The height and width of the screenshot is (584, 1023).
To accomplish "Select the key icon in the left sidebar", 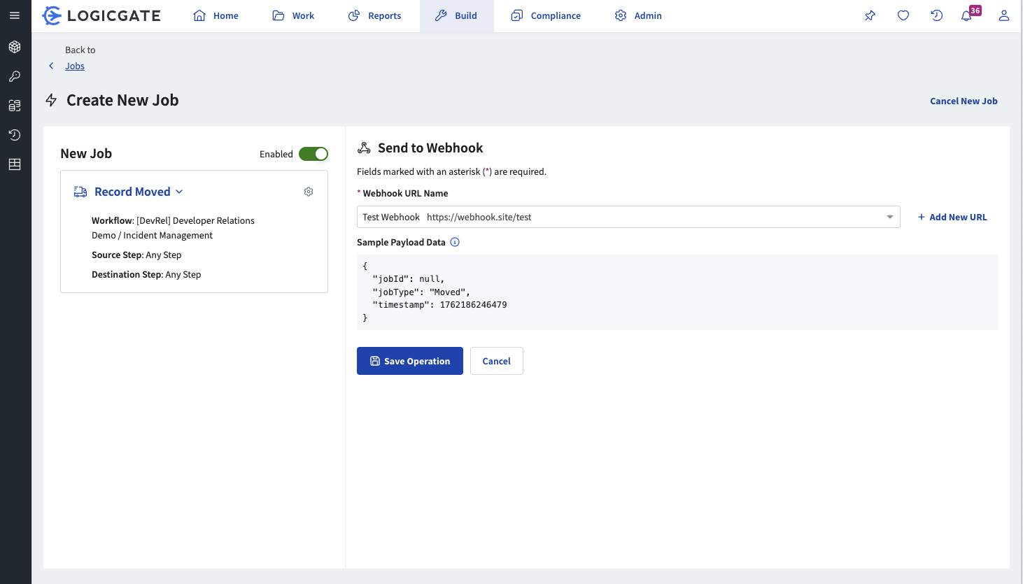I will [x=15, y=76].
